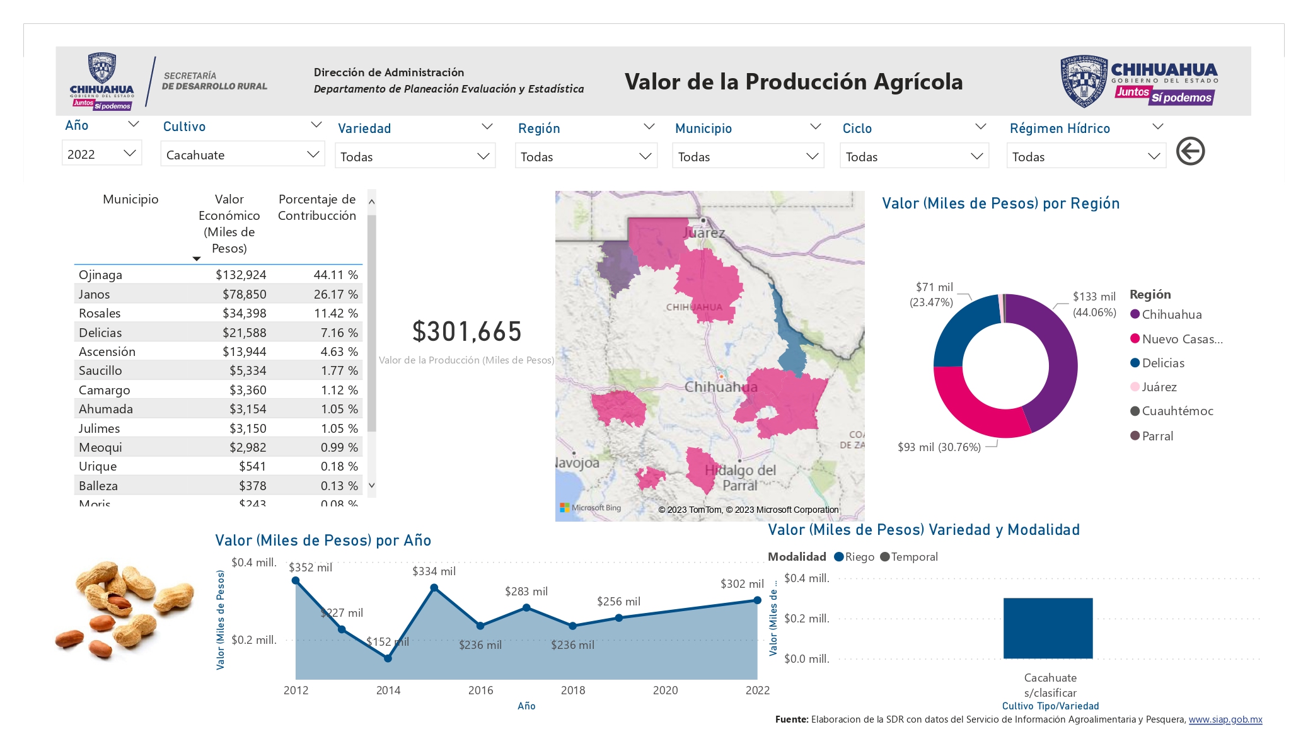Click the 2022 data point labeled $302 mil
1308x756 pixels.
[x=757, y=600]
